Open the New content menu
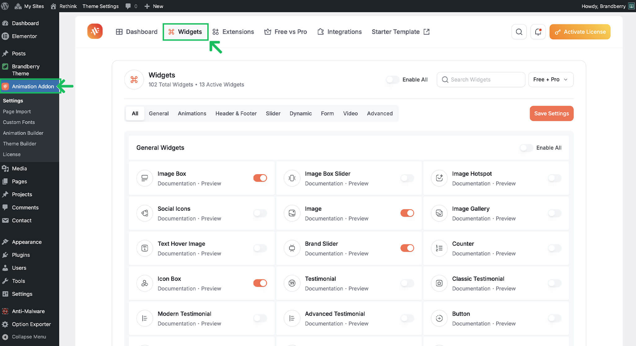This screenshot has height=346, width=636. click(x=154, y=6)
